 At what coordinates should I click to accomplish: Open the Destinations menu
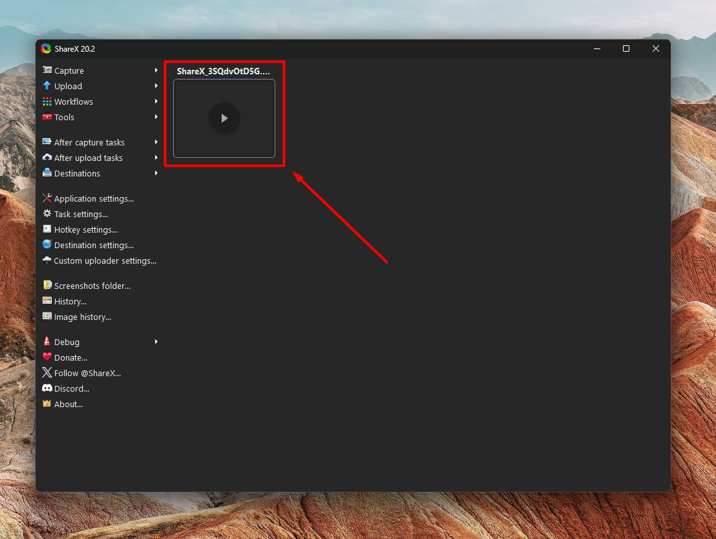pyautogui.click(x=100, y=173)
